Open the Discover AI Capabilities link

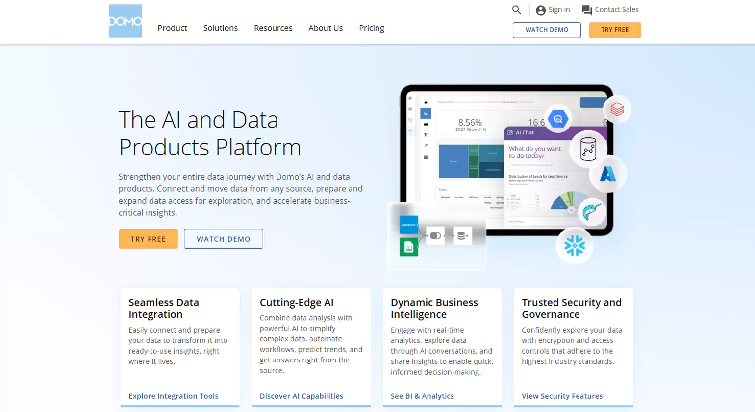tap(302, 396)
